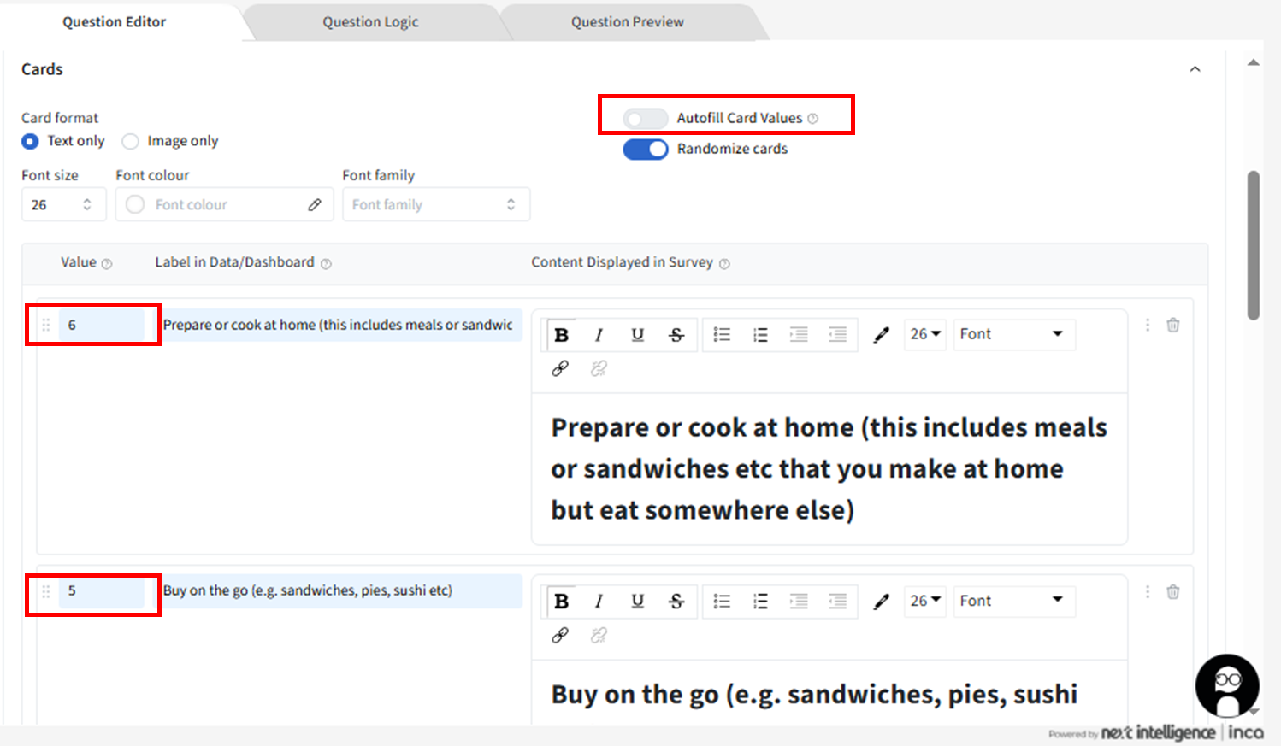Open the chat assistant avatar button
This screenshot has width=1281, height=746.
coord(1227,685)
